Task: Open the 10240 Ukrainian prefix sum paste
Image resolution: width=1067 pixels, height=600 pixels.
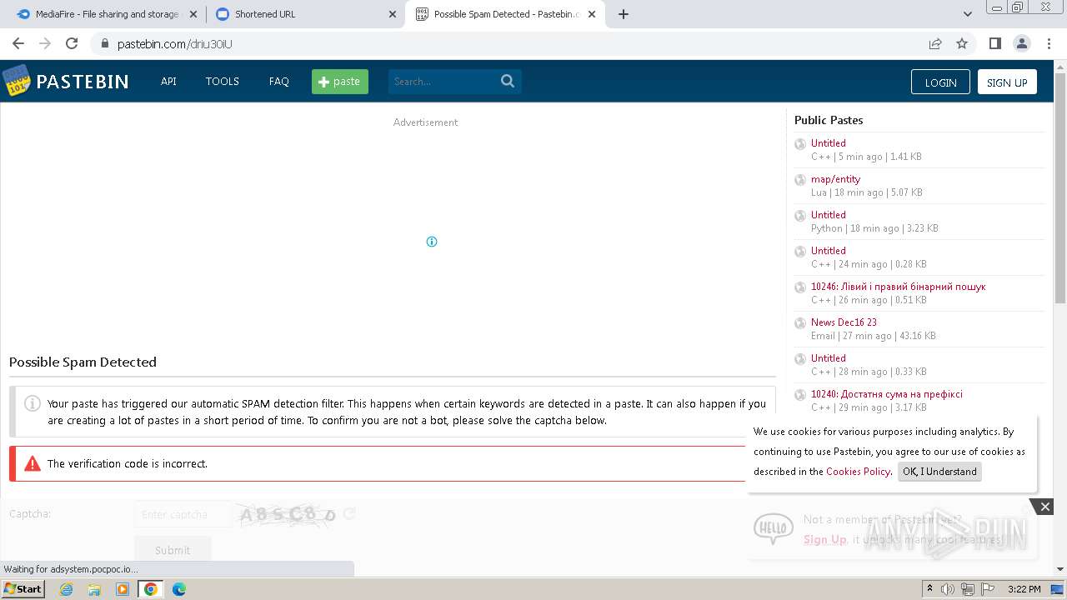Action: click(886, 394)
